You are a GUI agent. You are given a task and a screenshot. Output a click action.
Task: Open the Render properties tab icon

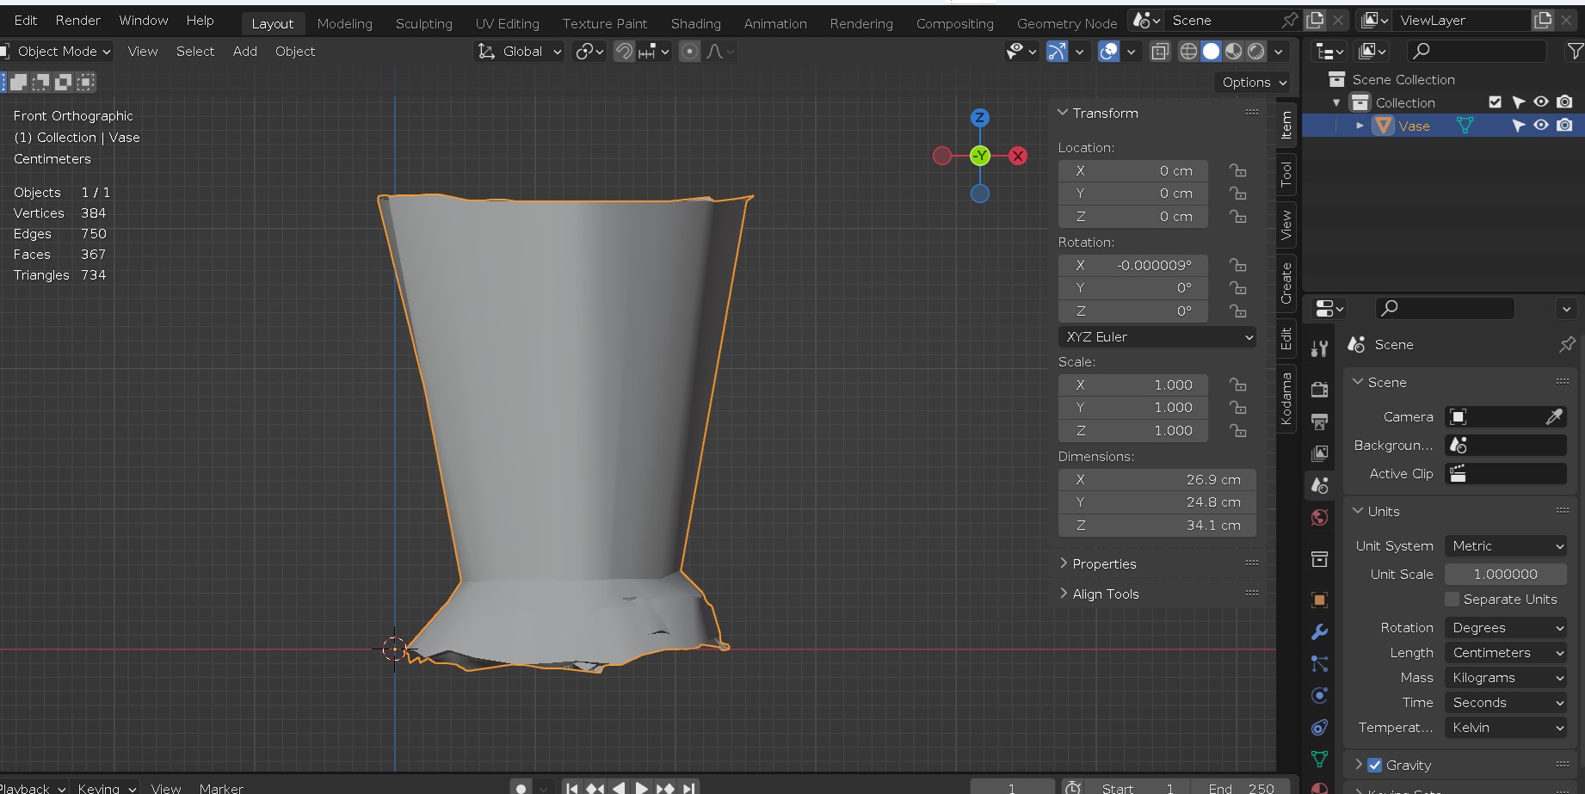(x=1319, y=390)
